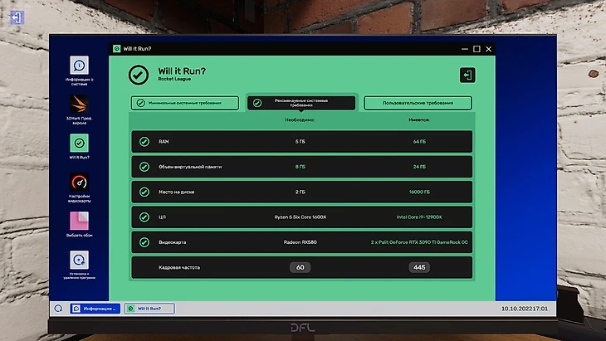The width and height of the screenshot is (606, 341).
Task: Click the leave-computer icon at screen corner
Action: click(x=17, y=17)
